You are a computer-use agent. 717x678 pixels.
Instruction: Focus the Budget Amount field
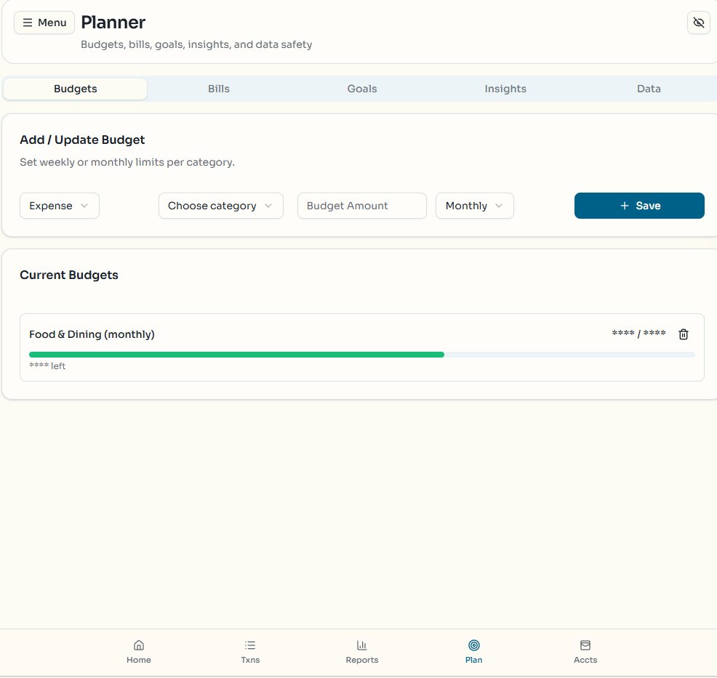click(x=361, y=206)
